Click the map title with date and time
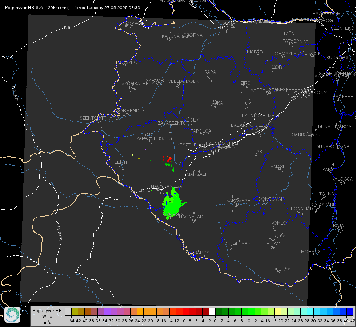 (x=72, y=8)
